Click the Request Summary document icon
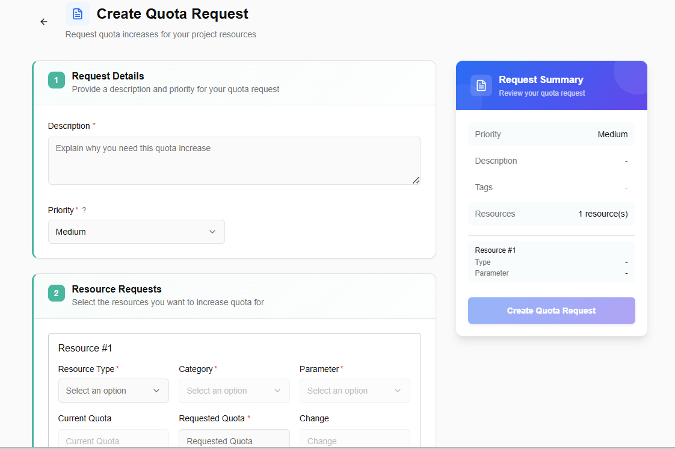The height and width of the screenshot is (449, 675). [481, 85]
